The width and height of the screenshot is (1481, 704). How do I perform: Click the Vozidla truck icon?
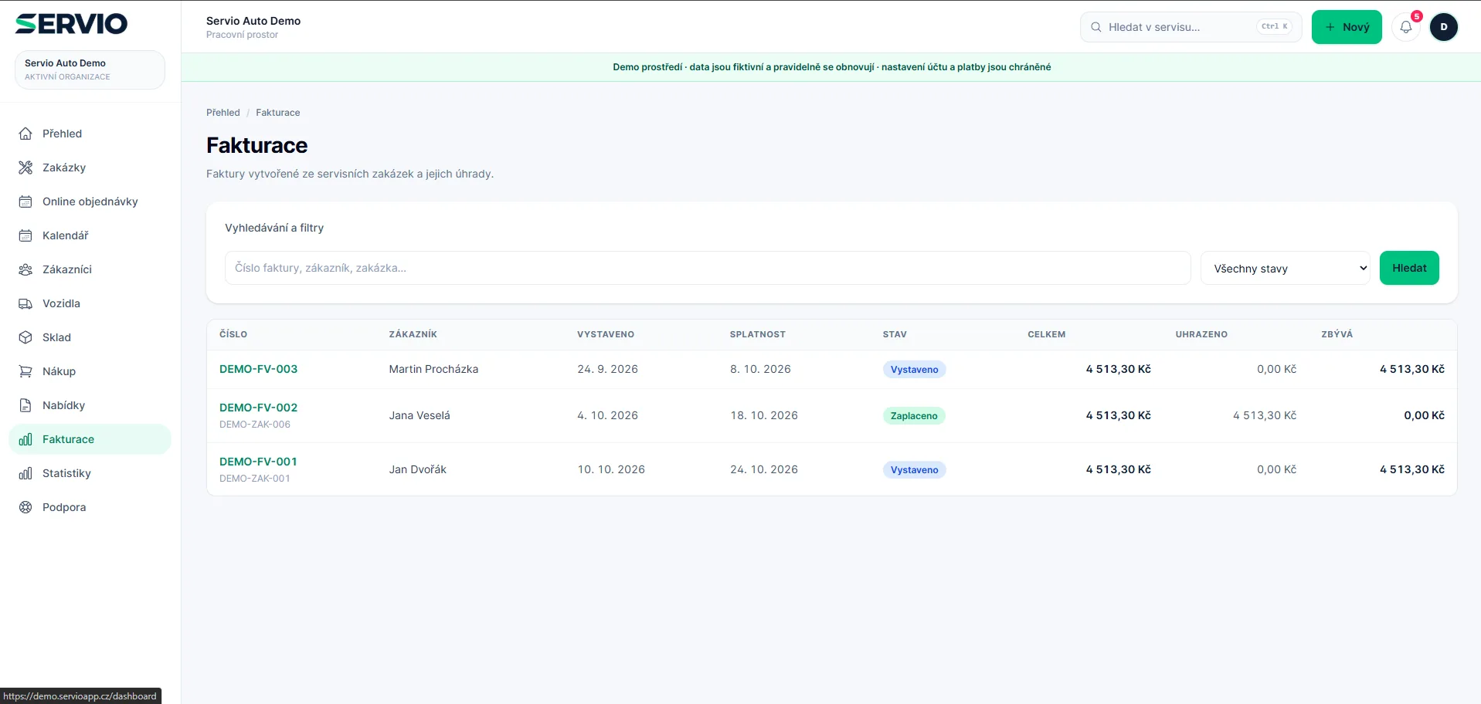coord(25,303)
